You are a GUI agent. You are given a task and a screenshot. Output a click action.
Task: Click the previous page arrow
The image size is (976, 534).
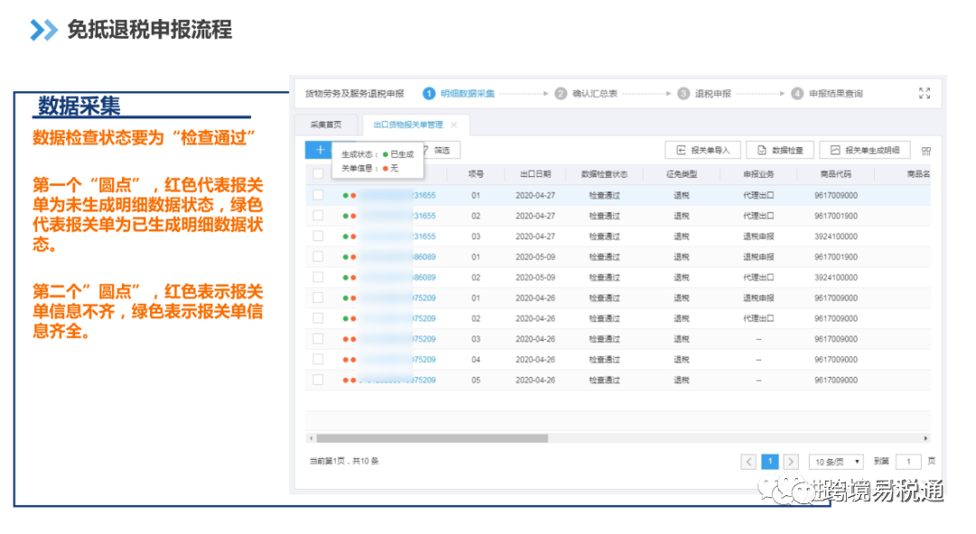748,461
